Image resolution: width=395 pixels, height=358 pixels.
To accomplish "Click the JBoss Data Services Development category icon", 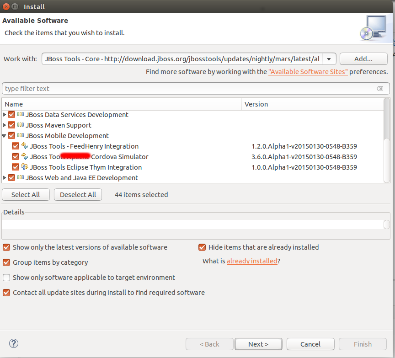I will tap(21, 114).
